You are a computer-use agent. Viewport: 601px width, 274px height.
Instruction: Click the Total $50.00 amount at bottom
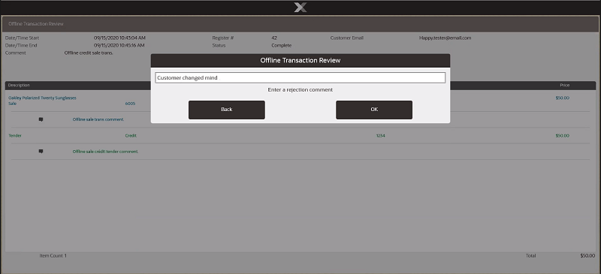point(587,255)
